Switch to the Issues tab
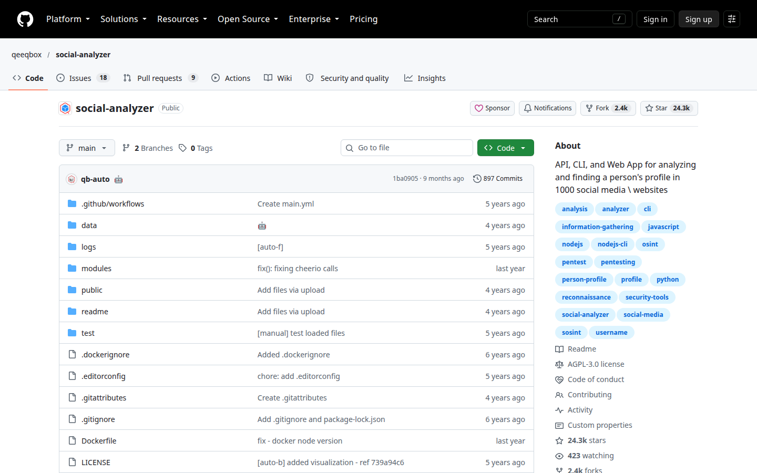Screen dimensions: 757x473 pos(83,78)
